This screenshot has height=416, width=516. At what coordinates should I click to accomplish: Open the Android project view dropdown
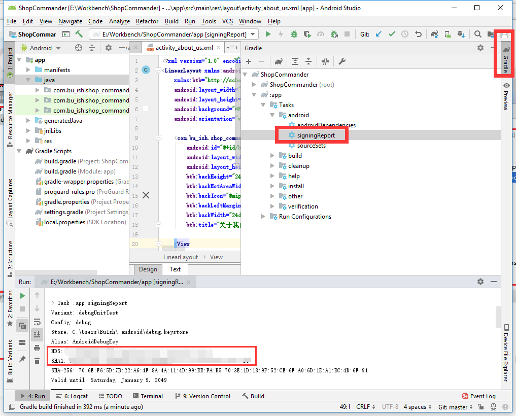coord(41,48)
